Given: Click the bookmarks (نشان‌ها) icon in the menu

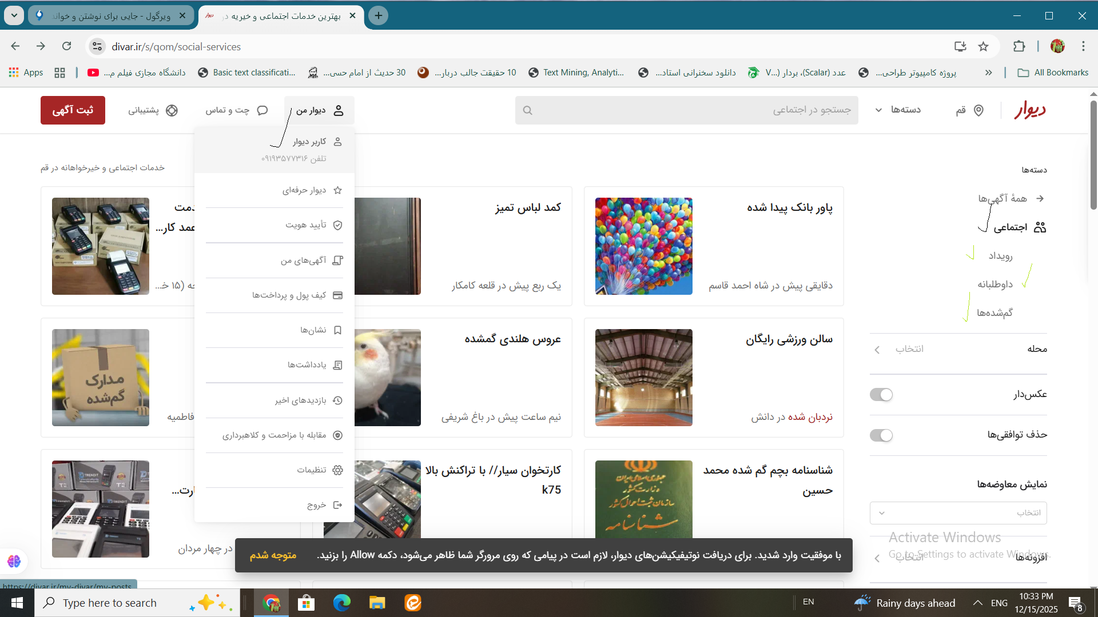Looking at the screenshot, I should pyautogui.click(x=337, y=330).
